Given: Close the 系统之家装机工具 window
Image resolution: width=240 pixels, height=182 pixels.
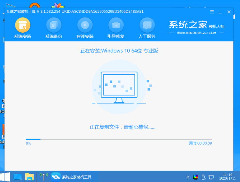Looking at the screenshot, I should [x=229, y=12].
